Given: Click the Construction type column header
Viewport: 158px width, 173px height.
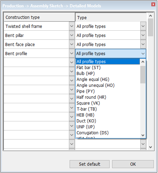Looking at the screenshot, I should click(39, 17).
